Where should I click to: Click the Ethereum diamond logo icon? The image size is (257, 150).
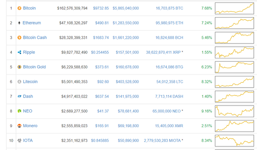point(19,23)
